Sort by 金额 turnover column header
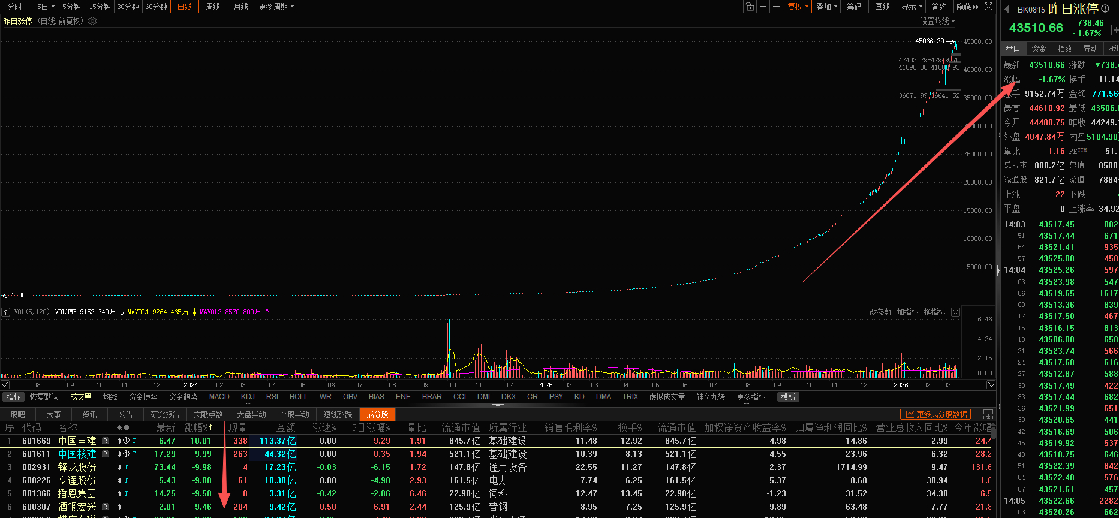Image resolution: width=1119 pixels, height=518 pixels. point(285,427)
